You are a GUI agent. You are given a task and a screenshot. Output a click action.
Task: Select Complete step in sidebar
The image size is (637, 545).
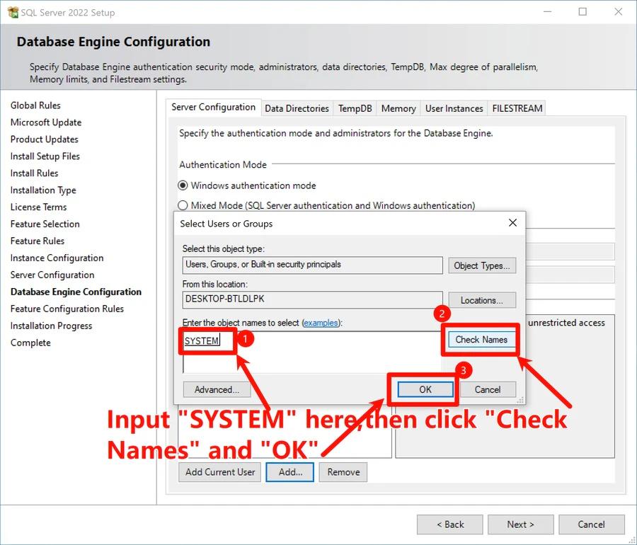30,343
